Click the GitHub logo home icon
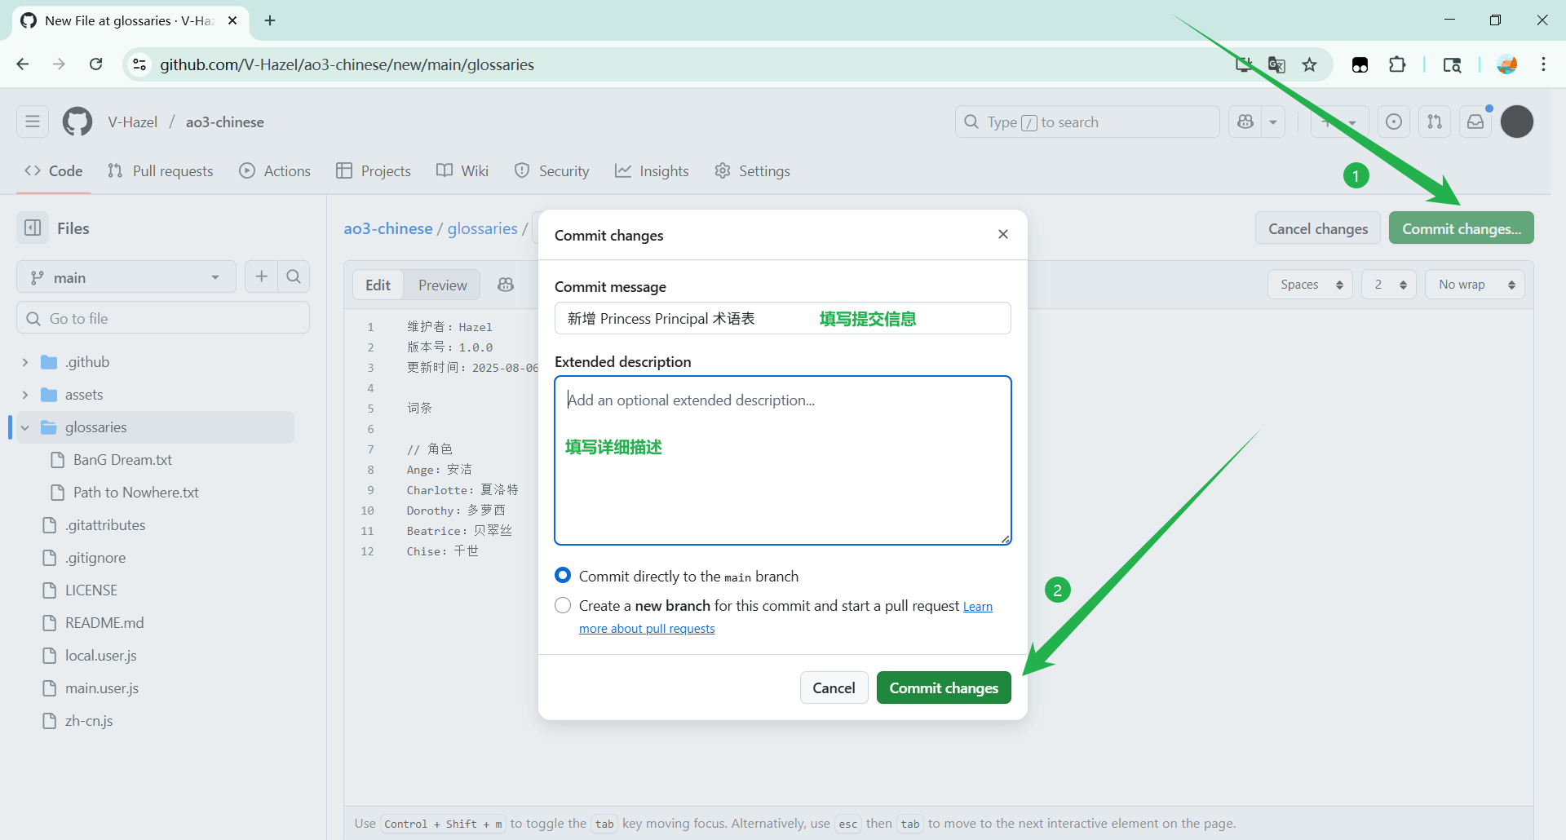1566x840 pixels. [x=77, y=122]
